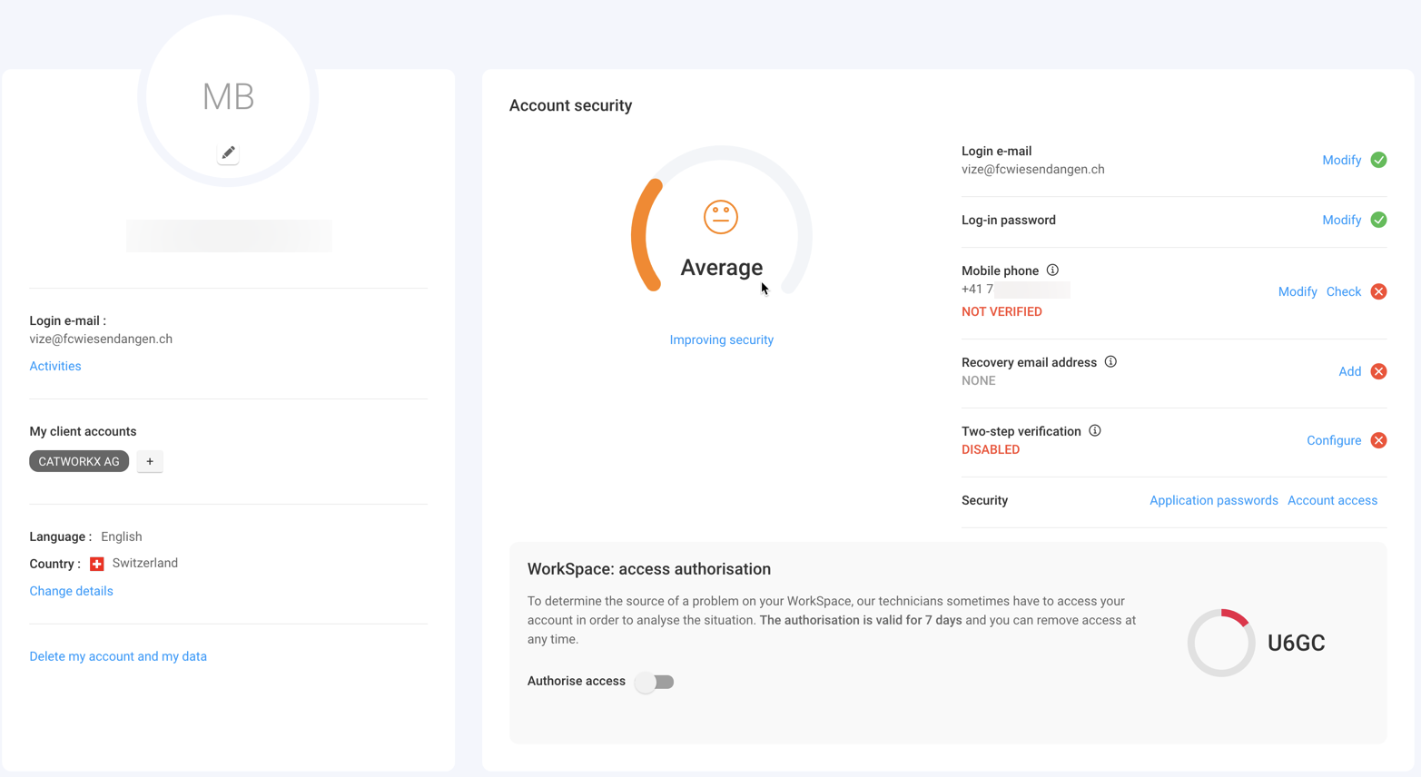
Task: Click the Two-step verification info icon
Action: (1095, 431)
